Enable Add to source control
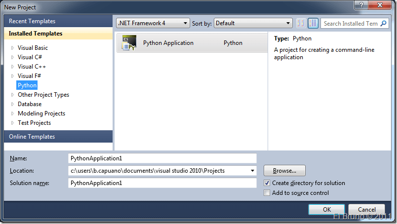397x224 pixels. point(267,193)
